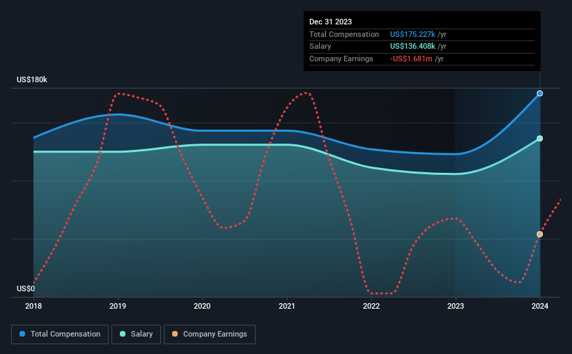Click the Total Compensation label in tooltip
The width and height of the screenshot is (572, 354).
click(344, 34)
